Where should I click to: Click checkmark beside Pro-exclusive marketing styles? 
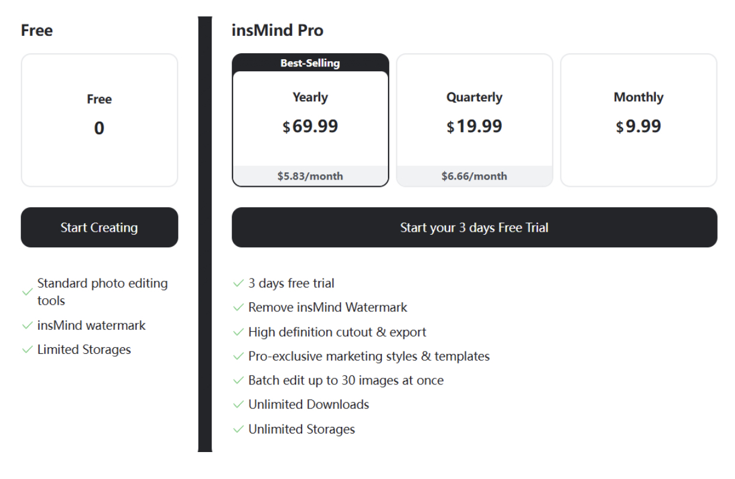239,357
